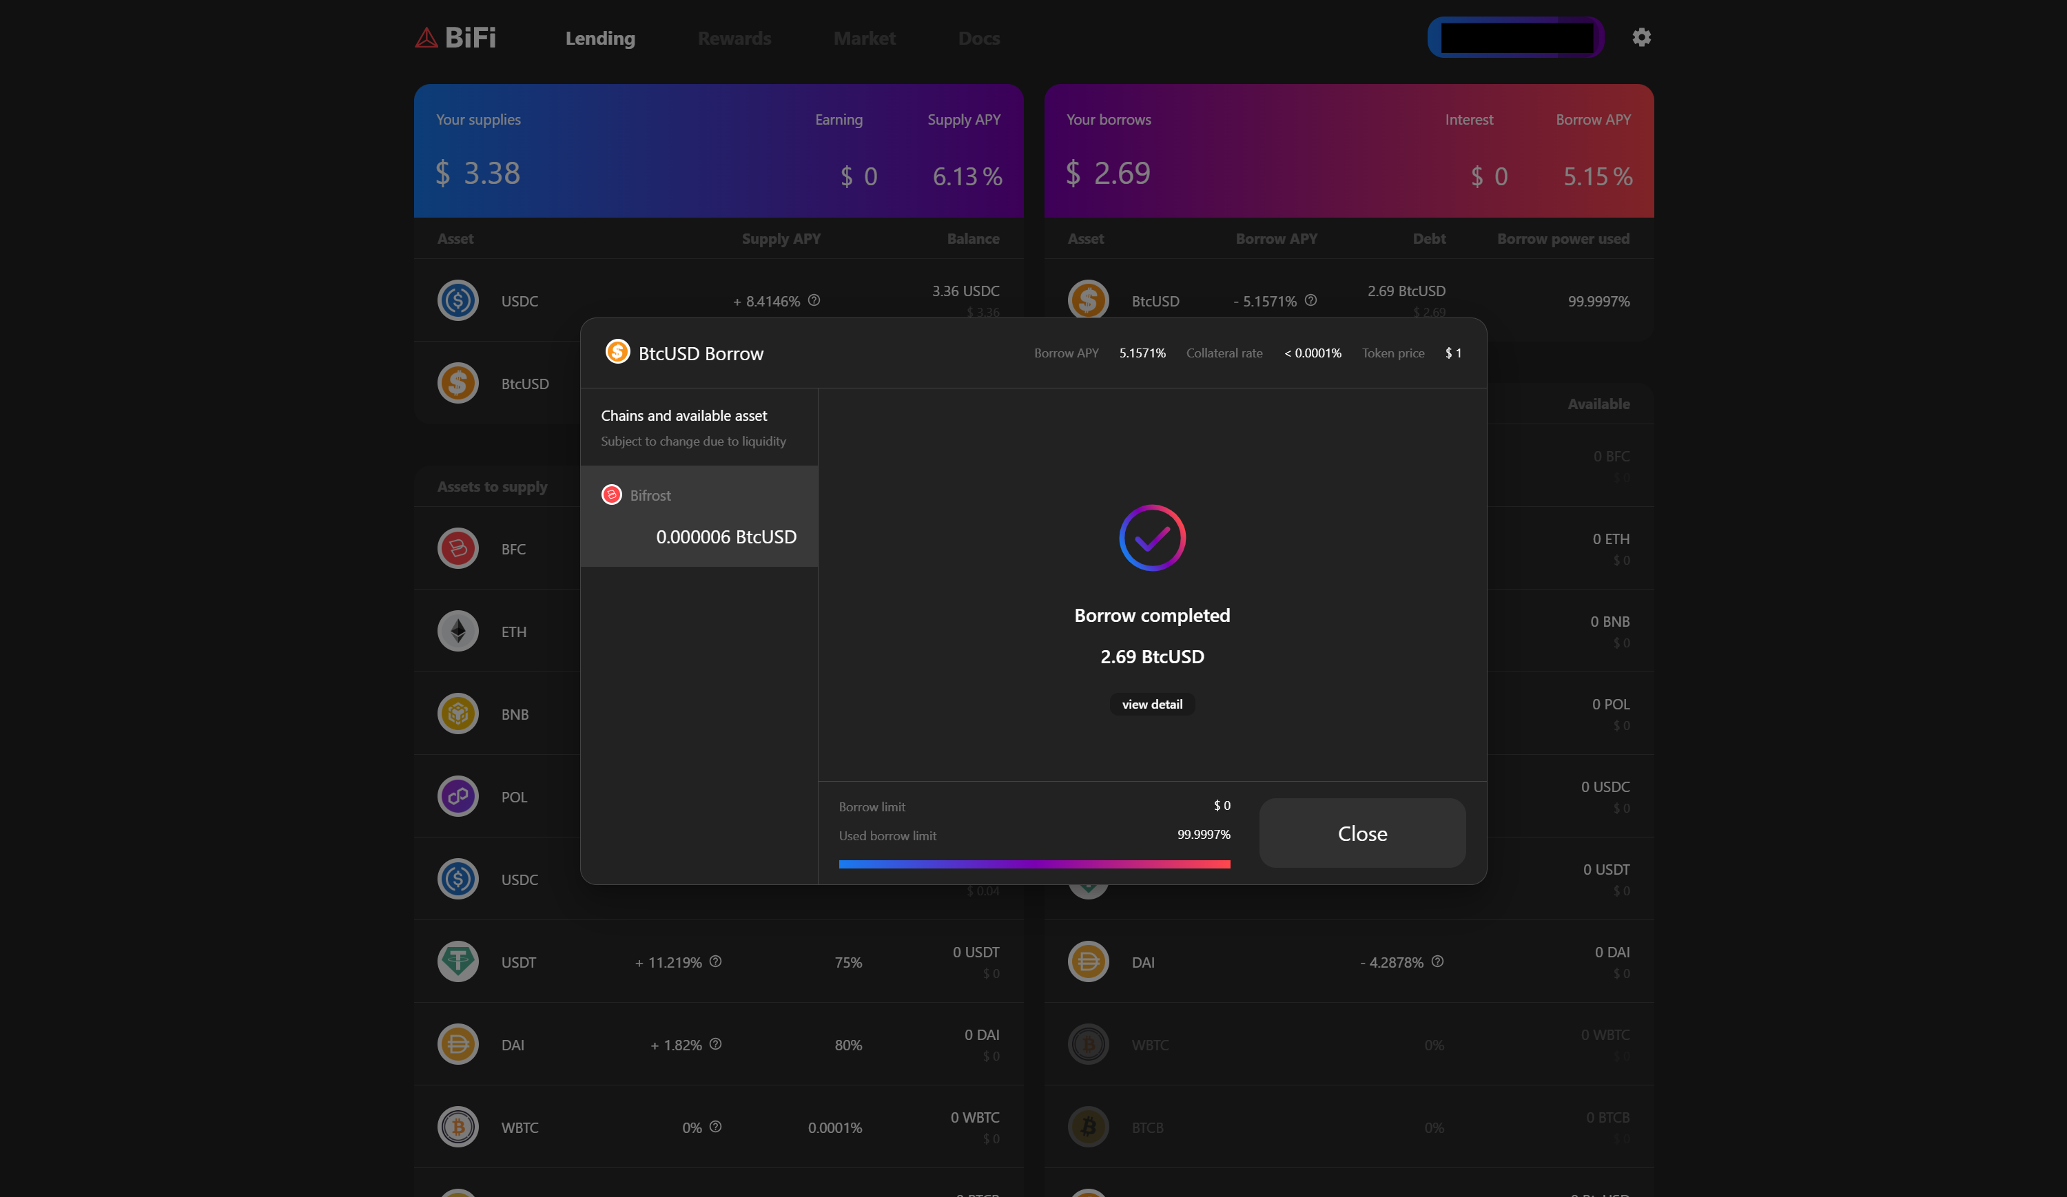This screenshot has height=1197, width=2067.
Task: Click the WBTC supply token icon
Action: coord(457,1127)
